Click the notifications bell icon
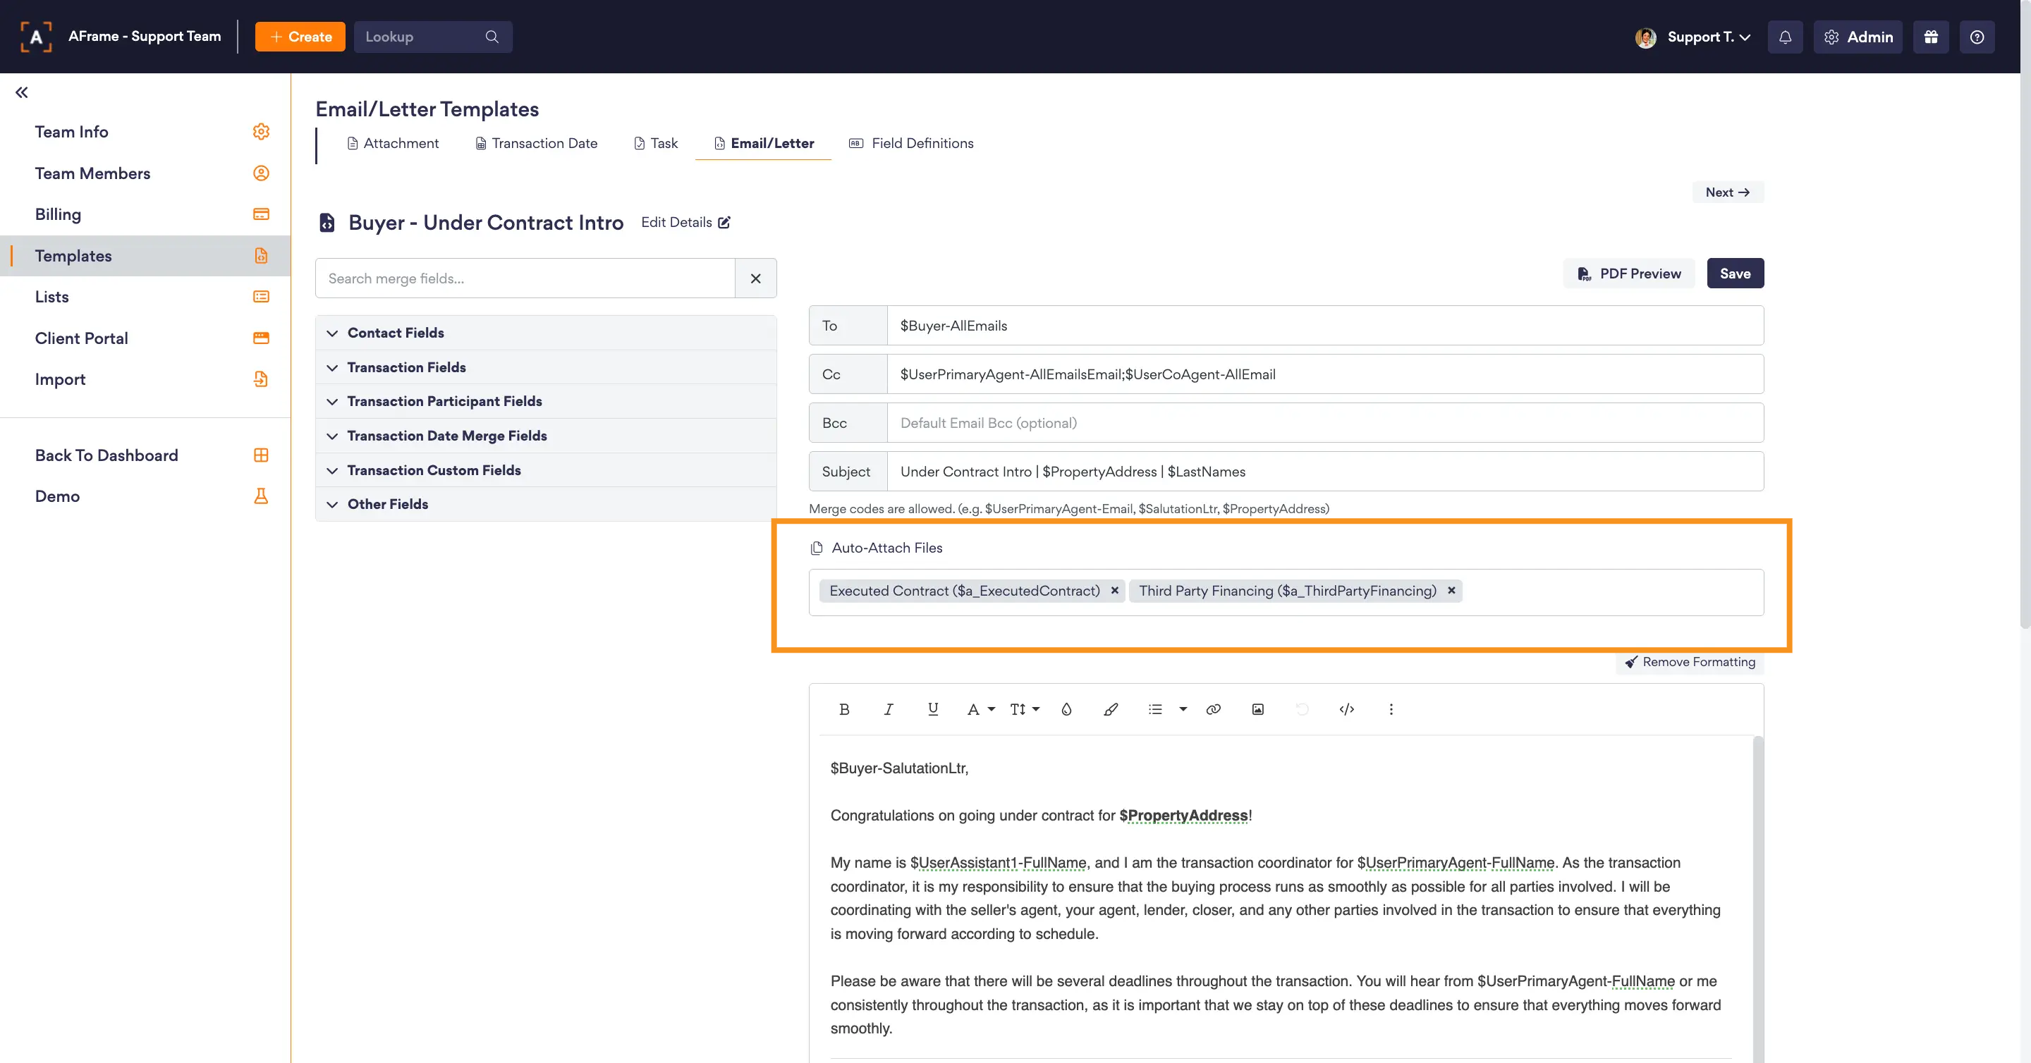Viewport: 2031px width, 1063px height. (1785, 37)
